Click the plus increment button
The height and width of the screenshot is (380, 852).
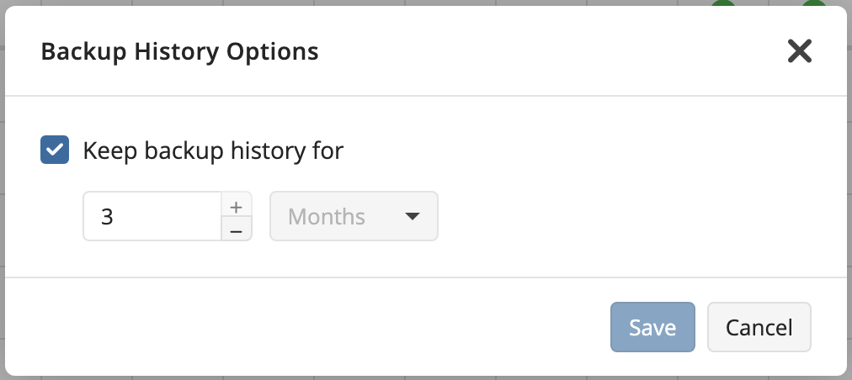pyautogui.click(x=237, y=207)
